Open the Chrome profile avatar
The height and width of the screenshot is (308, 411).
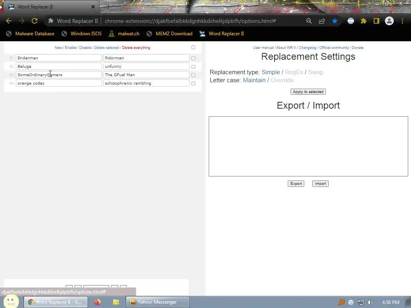pyautogui.click(x=389, y=21)
